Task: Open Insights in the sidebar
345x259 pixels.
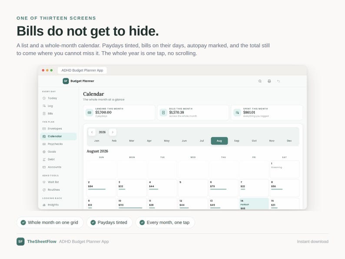Action: [x=58, y=205]
